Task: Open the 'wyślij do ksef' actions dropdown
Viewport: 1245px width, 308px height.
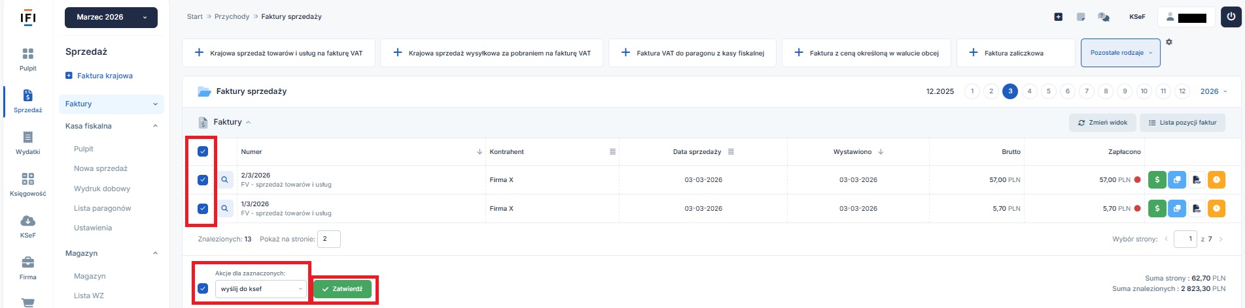Action: tap(260, 289)
